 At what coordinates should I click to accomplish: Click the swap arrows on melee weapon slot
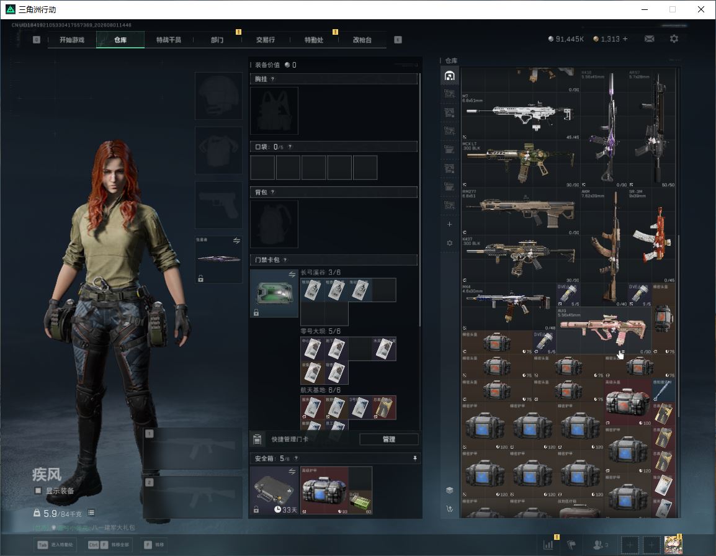point(236,241)
